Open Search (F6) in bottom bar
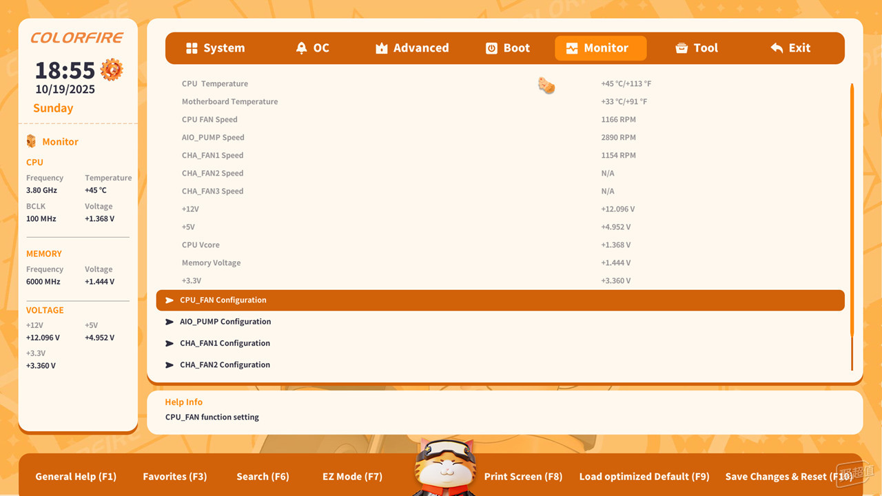882x496 pixels. click(x=262, y=477)
